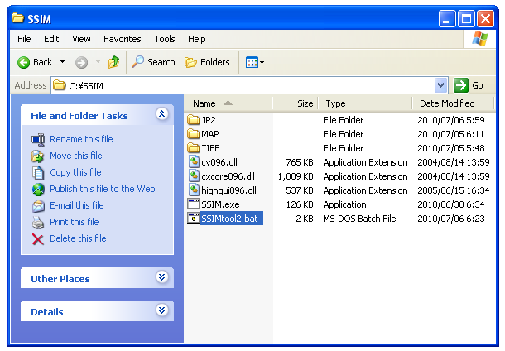The height and width of the screenshot is (351, 505).
Task: Click E-mail this file link
Action: tap(77, 205)
